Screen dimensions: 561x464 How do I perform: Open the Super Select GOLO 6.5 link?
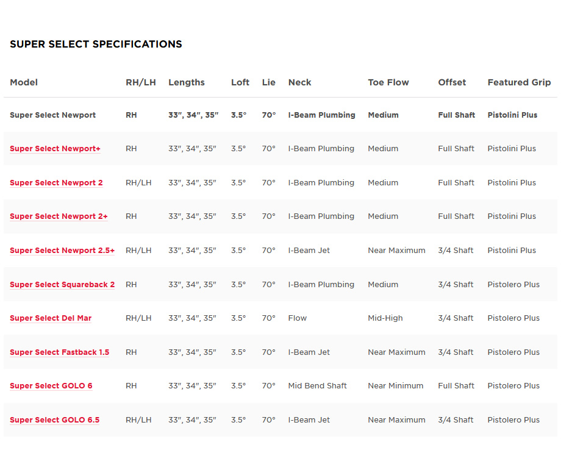(54, 419)
